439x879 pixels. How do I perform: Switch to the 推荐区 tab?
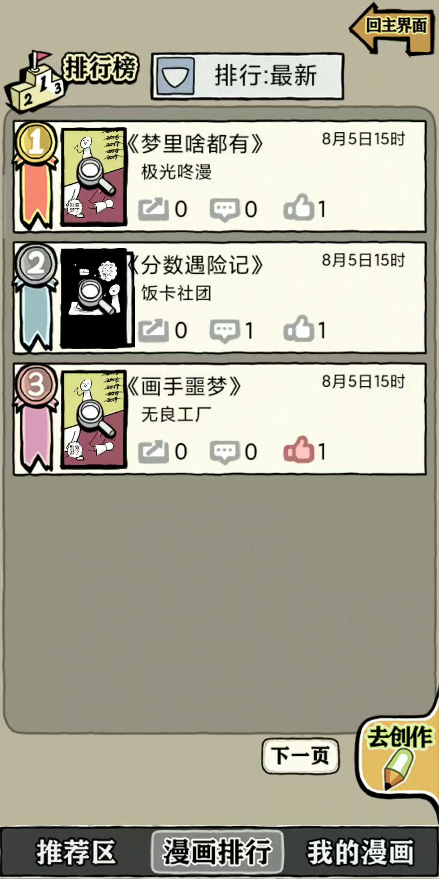click(76, 852)
